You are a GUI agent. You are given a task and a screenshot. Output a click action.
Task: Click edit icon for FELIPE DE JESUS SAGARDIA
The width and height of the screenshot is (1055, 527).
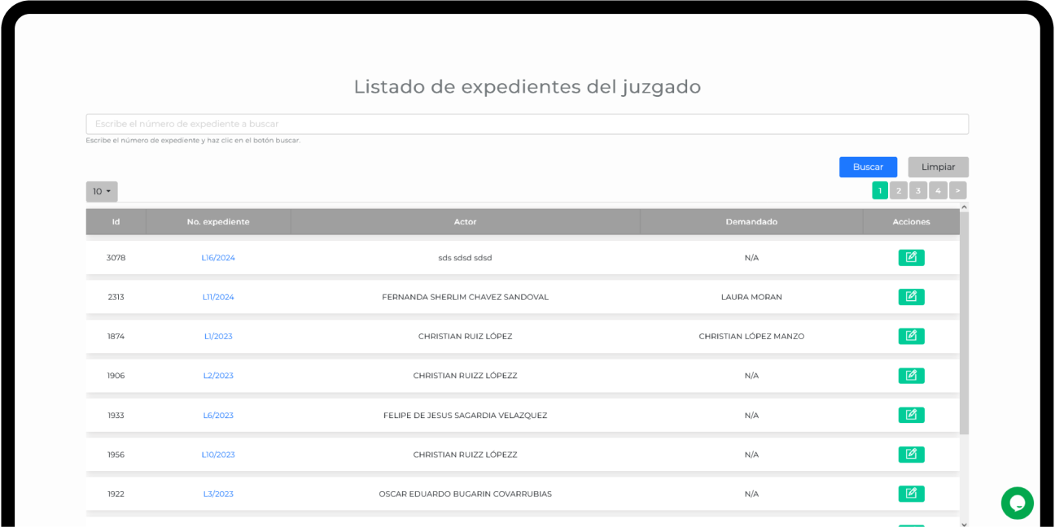point(911,415)
